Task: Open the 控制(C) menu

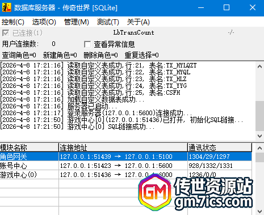Action: click(13, 22)
